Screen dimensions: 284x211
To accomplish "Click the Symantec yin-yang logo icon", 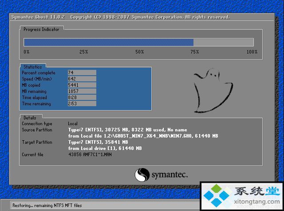I will [142, 175].
